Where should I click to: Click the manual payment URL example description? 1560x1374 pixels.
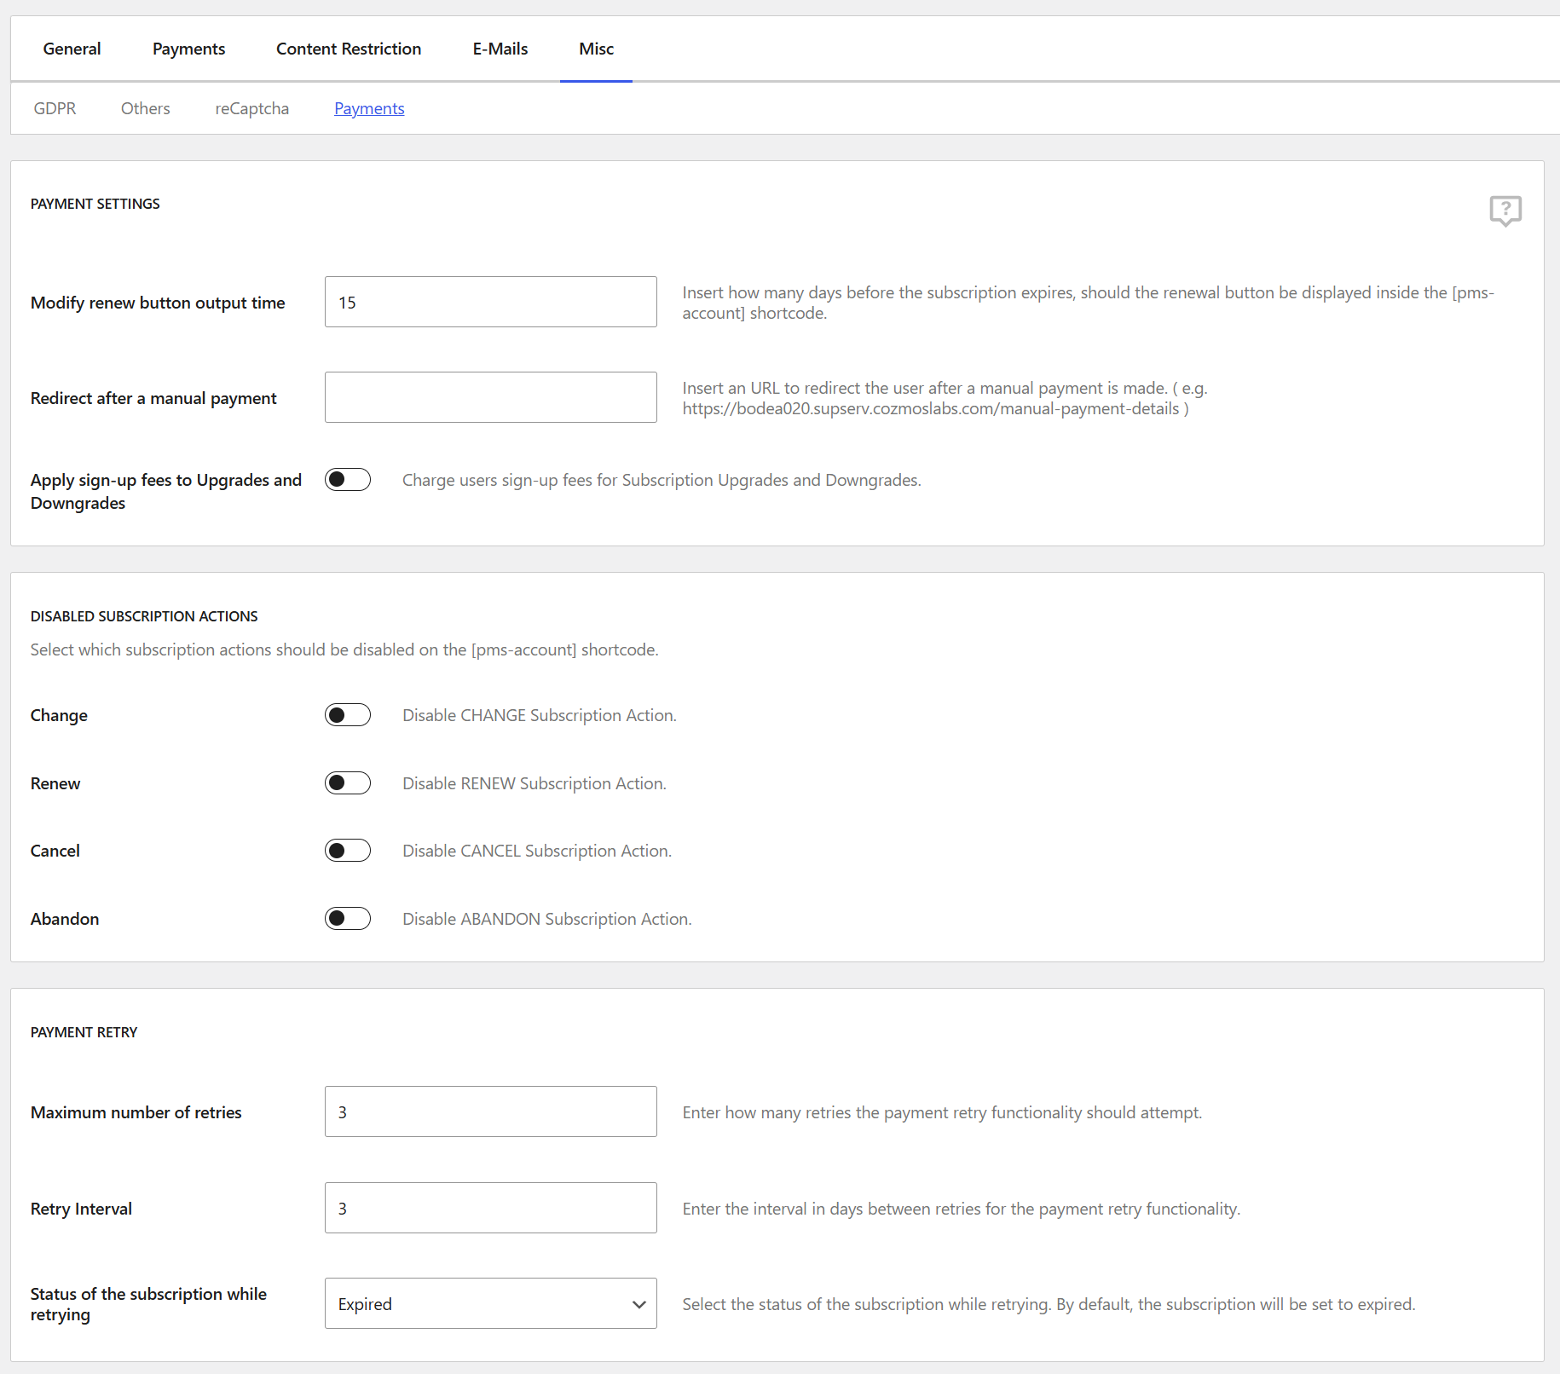(x=945, y=398)
